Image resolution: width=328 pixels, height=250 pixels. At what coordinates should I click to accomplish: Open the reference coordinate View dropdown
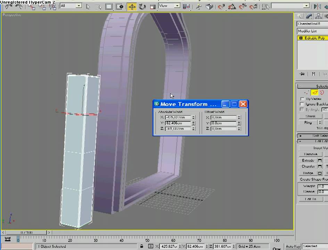click(169, 6)
